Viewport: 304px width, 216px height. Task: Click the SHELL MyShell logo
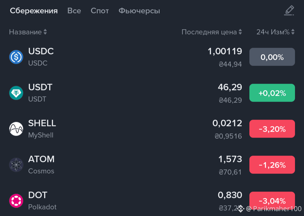pyautogui.click(x=16, y=129)
